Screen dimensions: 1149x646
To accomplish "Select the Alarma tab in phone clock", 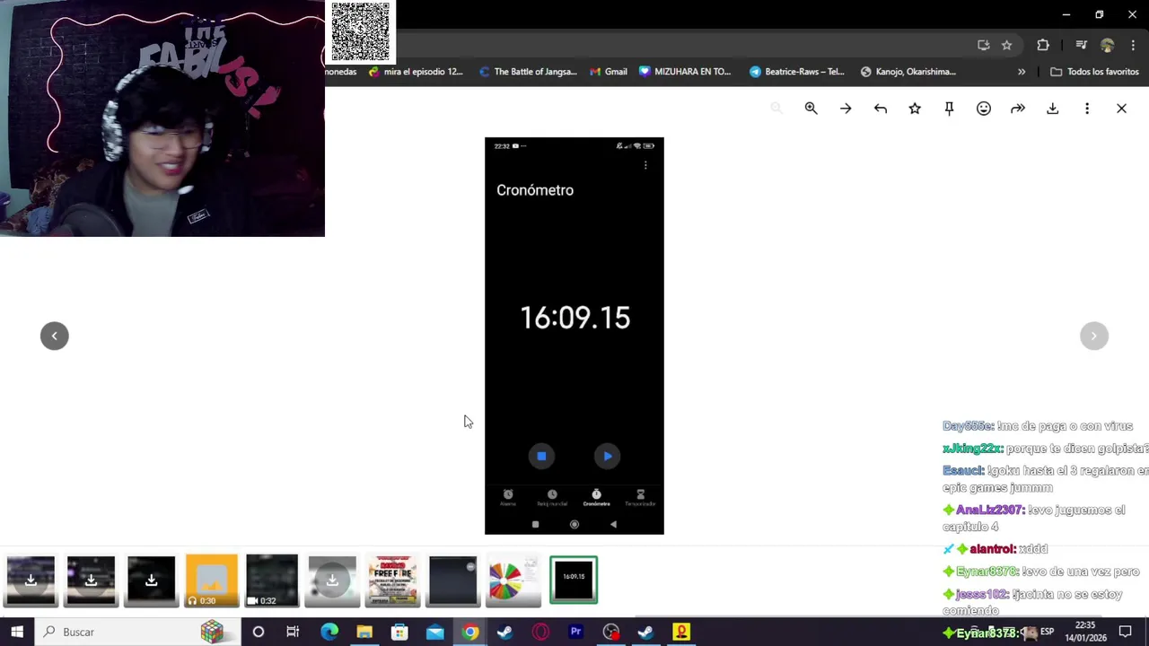I will 508,498.
